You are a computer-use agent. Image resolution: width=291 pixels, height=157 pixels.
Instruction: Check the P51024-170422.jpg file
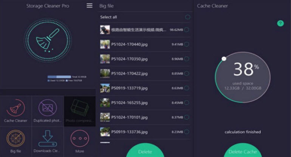[187, 73]
